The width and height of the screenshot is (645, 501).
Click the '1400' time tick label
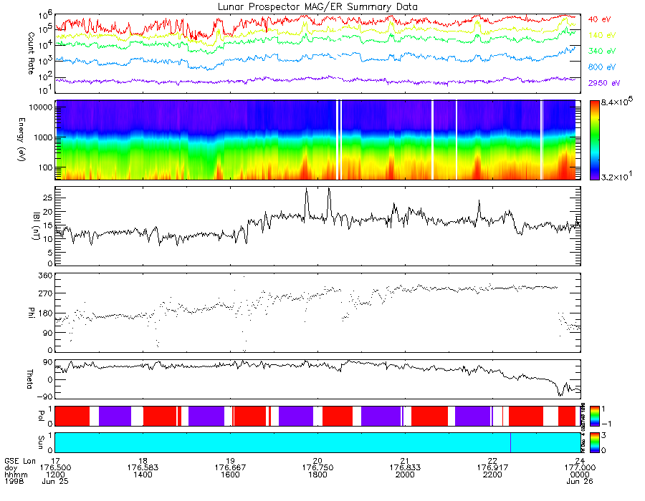coord(143,475)
